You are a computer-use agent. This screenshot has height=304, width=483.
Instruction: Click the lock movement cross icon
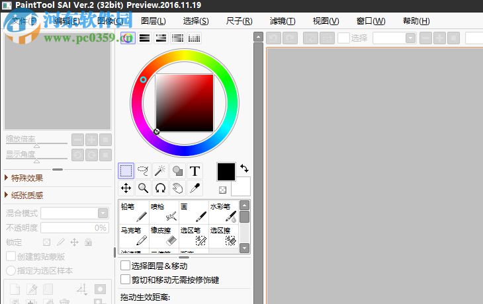click(75, 242)
